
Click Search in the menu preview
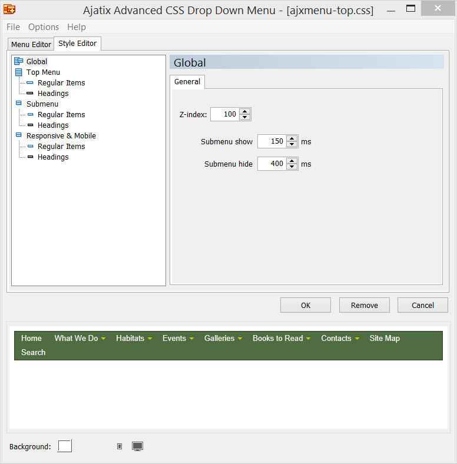[34, 353]
